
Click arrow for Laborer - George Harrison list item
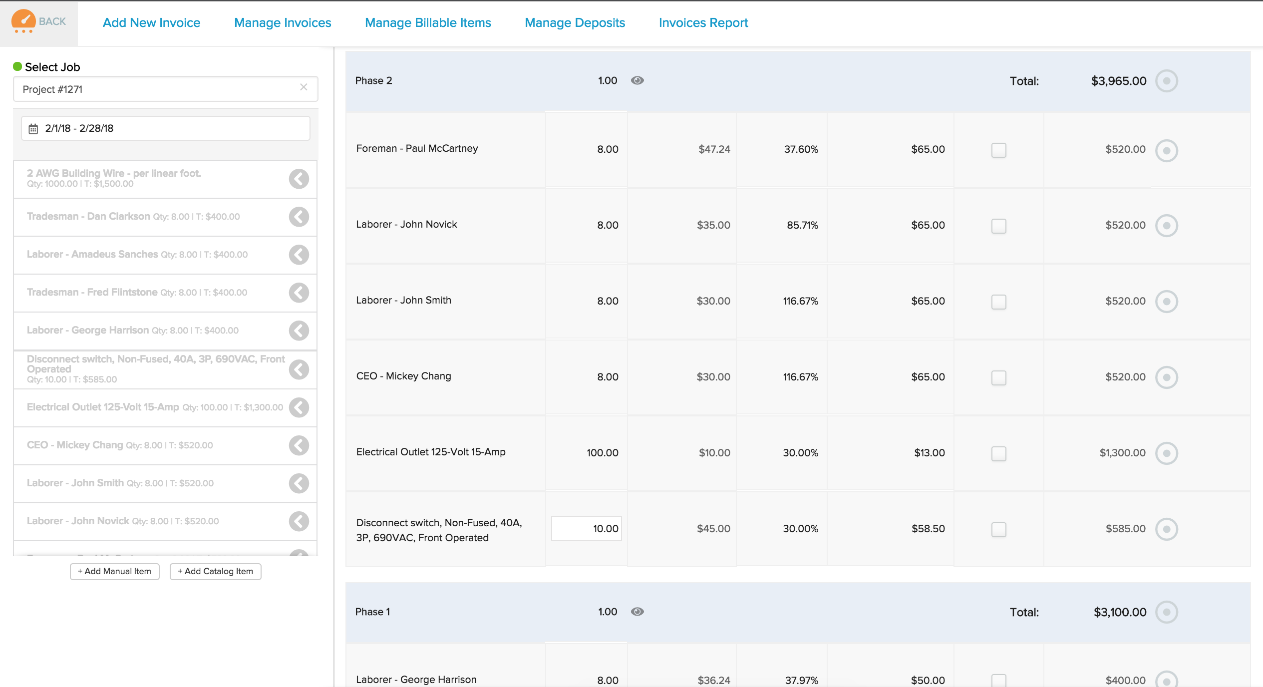pyautogui.click(x=299, y=331)
